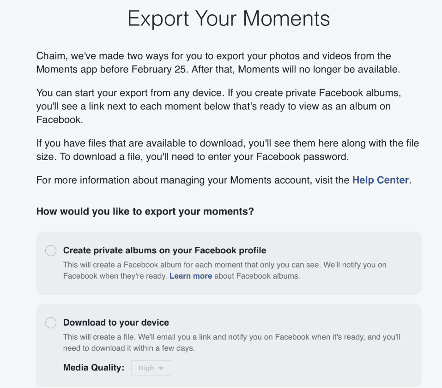This screenshot has width=442, height=388.
Task: Click the private albums option description text
Action: [224, 265]
